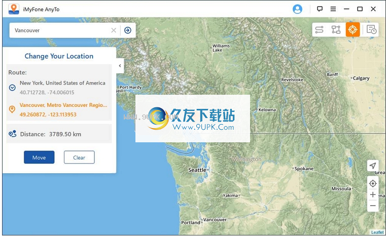The image size is (386, 237).
Task: Click Seattle label on the map
Action: point(197,170)
